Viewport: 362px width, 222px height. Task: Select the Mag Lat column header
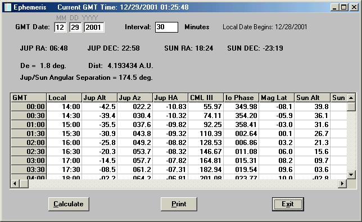pyautogui.click(x=277, y=98)
